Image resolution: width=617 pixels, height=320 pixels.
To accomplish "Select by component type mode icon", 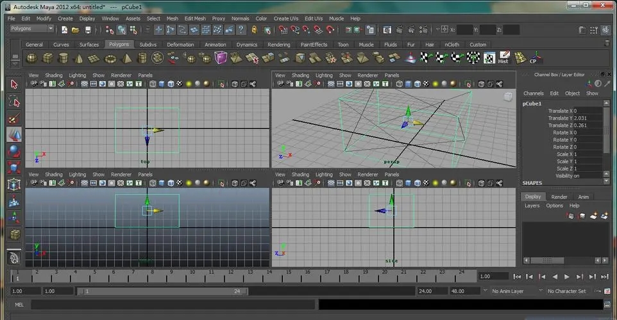I will (x=134, y=30).
